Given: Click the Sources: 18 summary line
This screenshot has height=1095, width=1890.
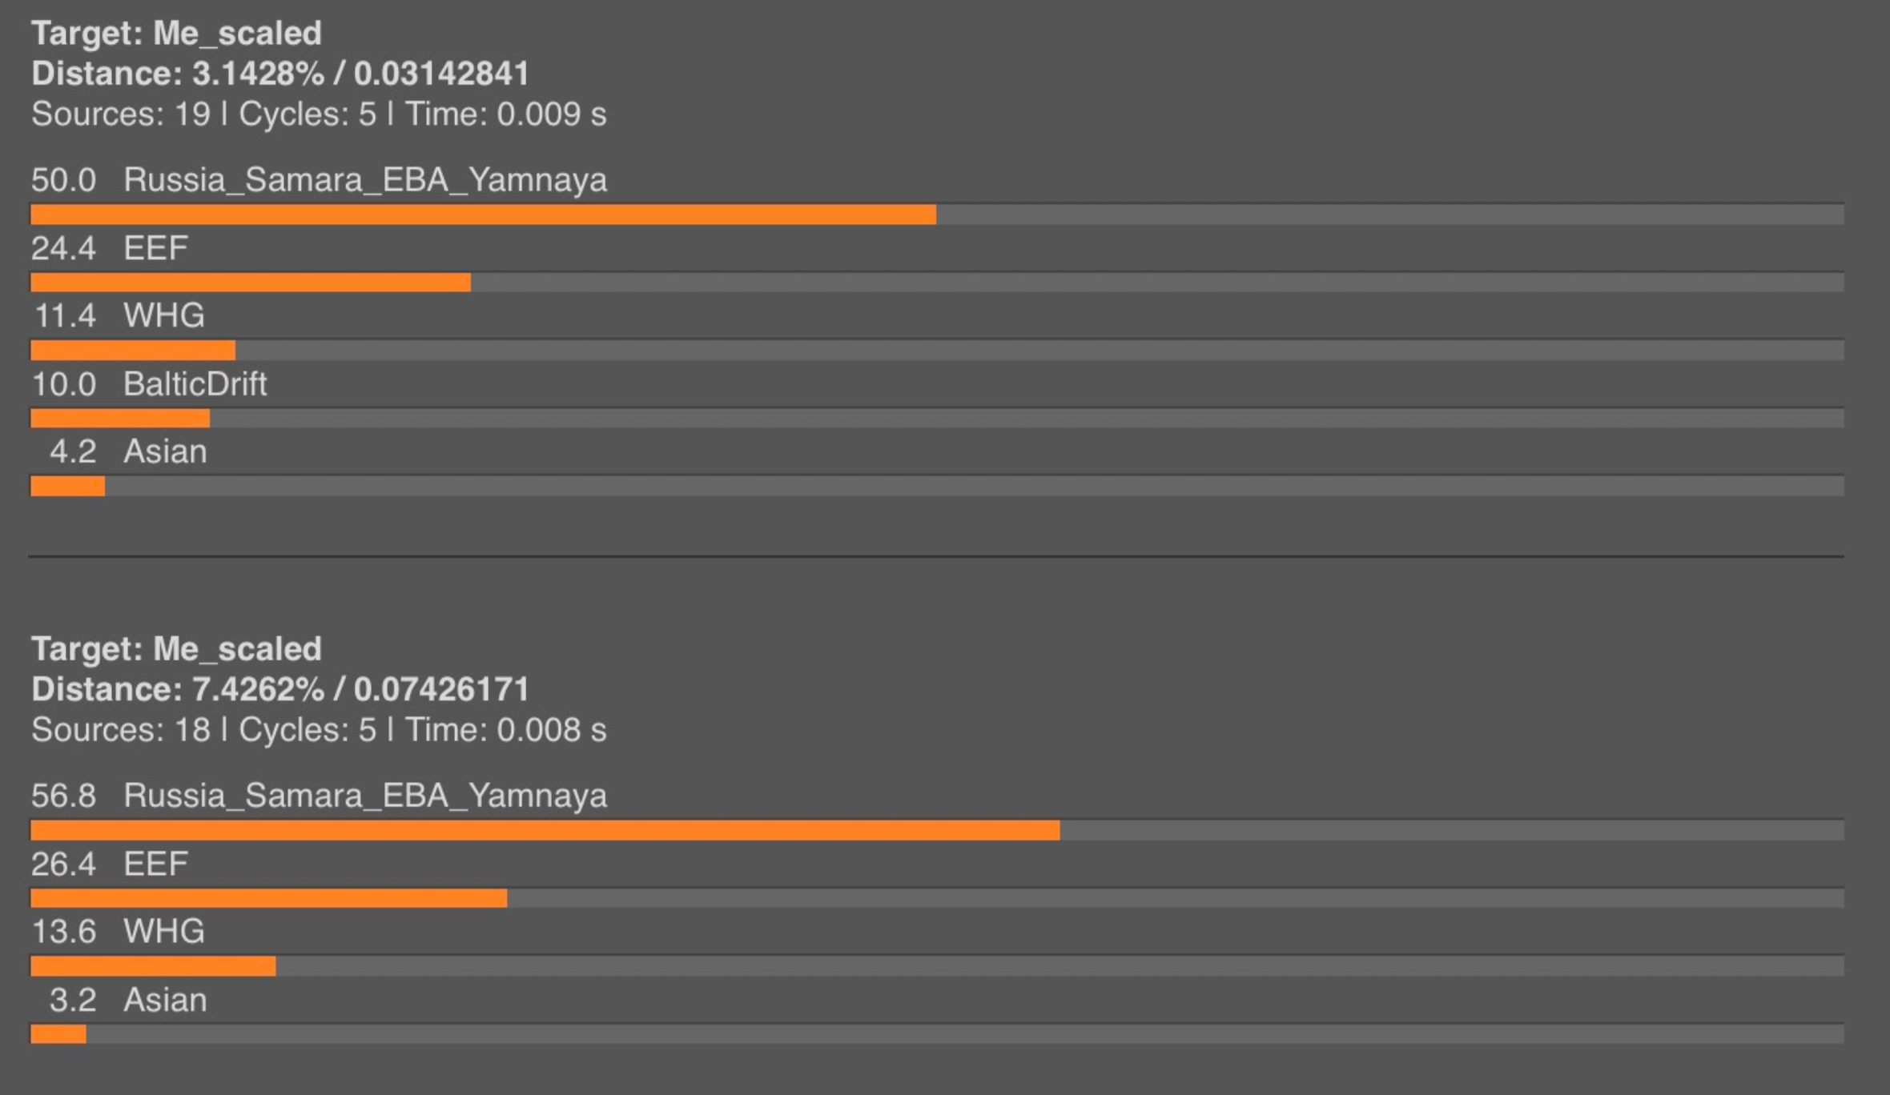Looking at the screenshot, I should coord(319,730).
